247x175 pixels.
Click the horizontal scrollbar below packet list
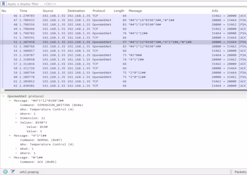[123, 90]
